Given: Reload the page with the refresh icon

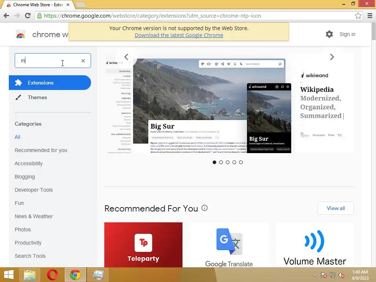Looking at the screenshot, I should pos(28,16).
